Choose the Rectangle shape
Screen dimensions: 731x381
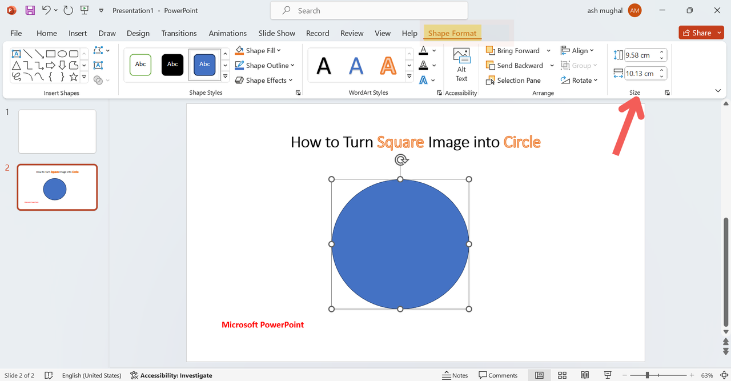pos(51,54)
